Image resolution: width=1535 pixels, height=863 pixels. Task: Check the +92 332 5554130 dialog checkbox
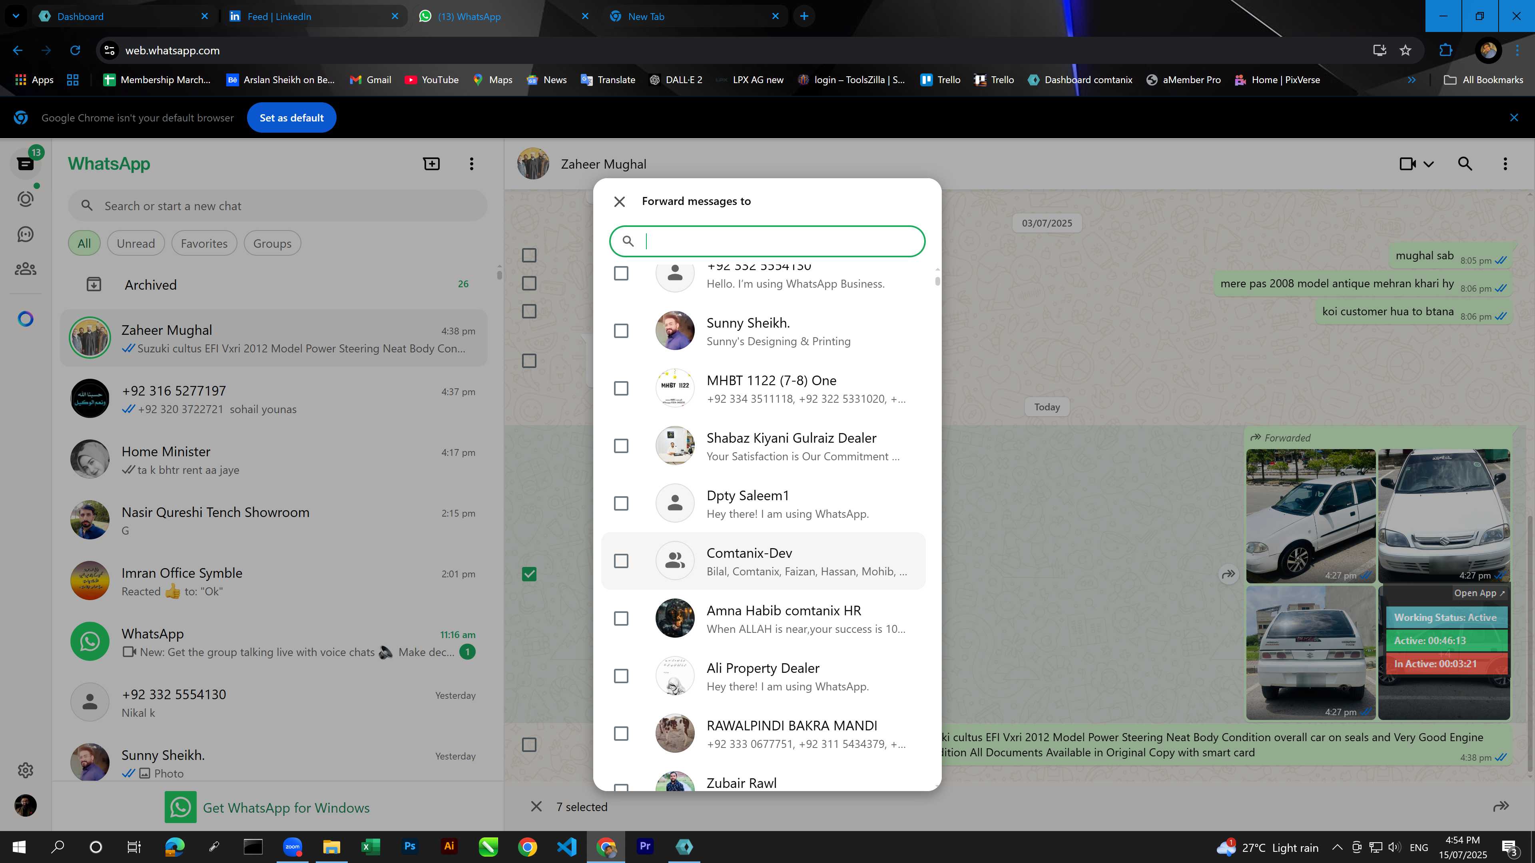[621, 273]
